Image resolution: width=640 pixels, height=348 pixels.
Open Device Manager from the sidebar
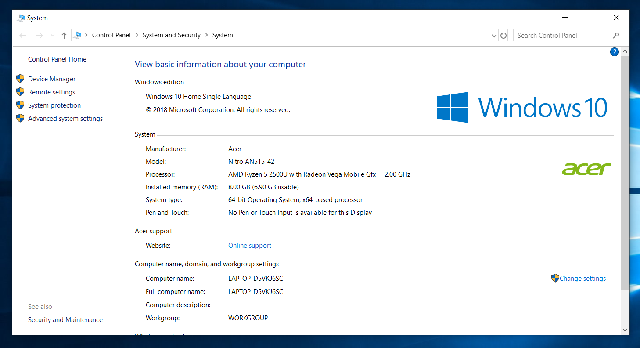pyautogui.click(x=52, y=79)
